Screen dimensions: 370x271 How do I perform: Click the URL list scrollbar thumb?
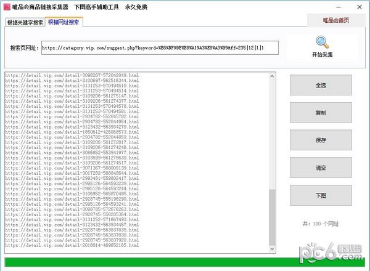272,217
